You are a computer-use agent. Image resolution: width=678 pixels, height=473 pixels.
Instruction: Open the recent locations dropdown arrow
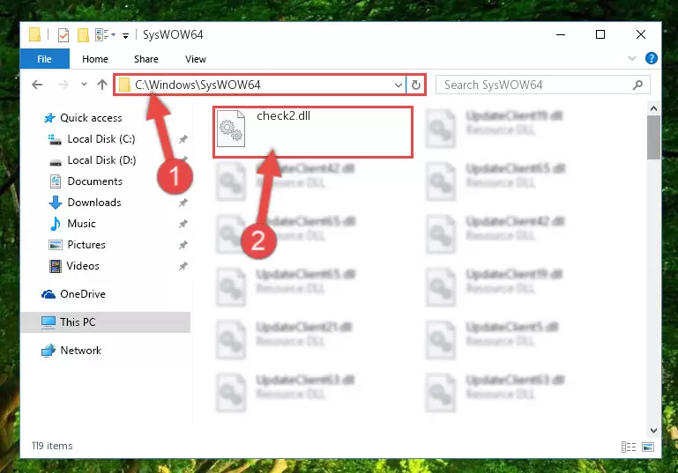coord(84,85)
